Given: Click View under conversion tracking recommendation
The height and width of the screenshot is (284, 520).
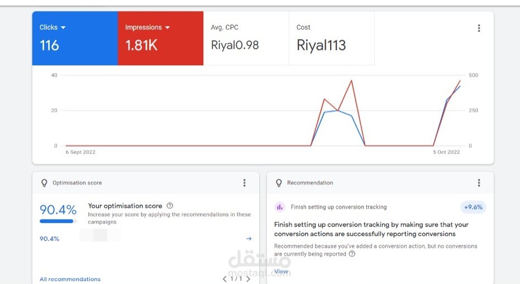Looking at the screenshot, I should [x=281, y=272].
